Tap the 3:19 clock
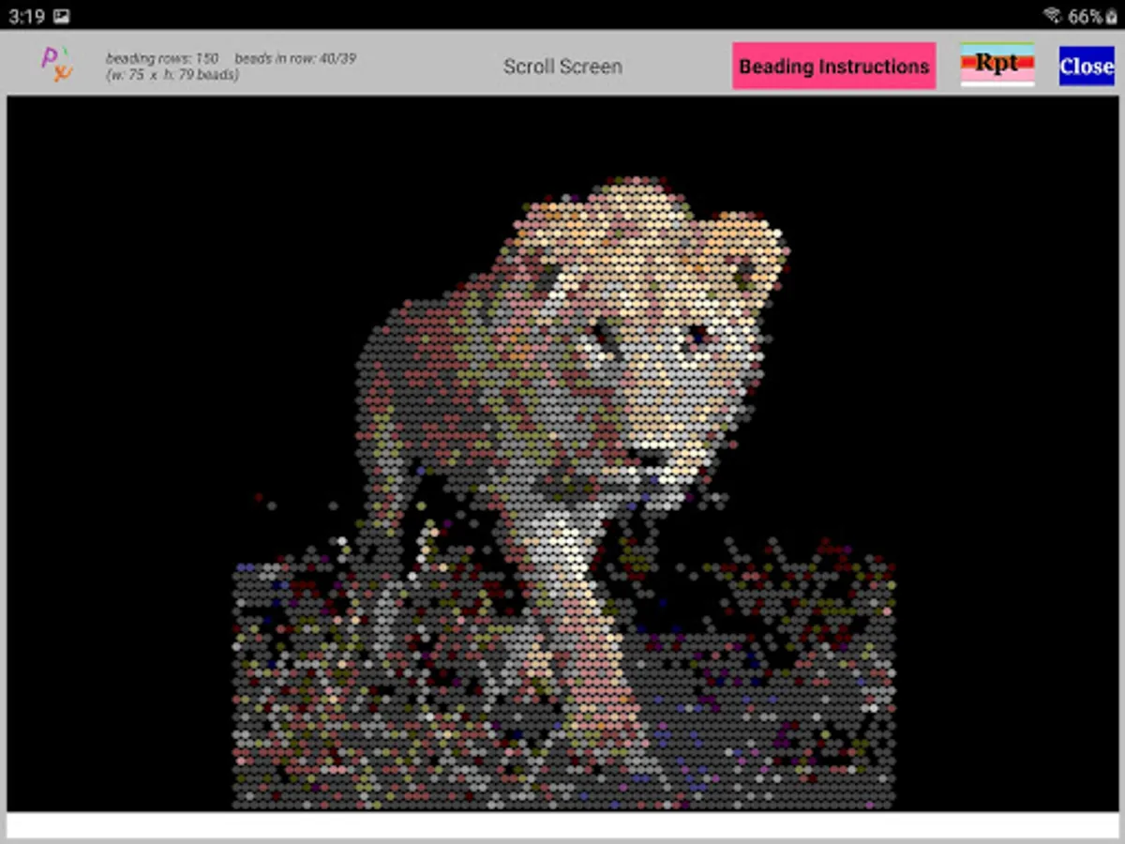This screenshot has height=844, width=1125. (25, 16)
